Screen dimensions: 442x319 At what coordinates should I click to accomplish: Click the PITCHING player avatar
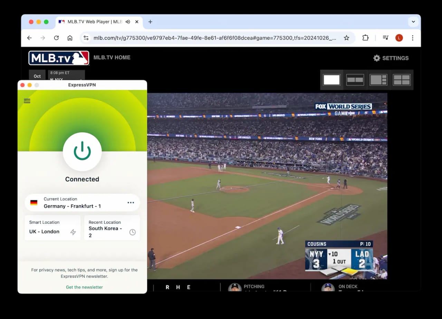pos(235,288)
